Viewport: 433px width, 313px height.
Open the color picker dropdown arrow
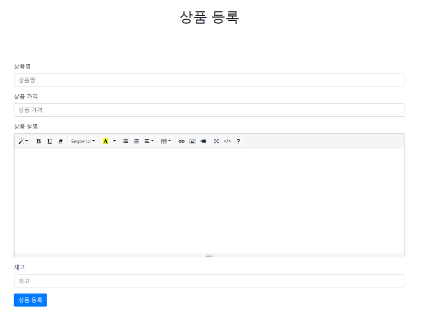(114, 141)
